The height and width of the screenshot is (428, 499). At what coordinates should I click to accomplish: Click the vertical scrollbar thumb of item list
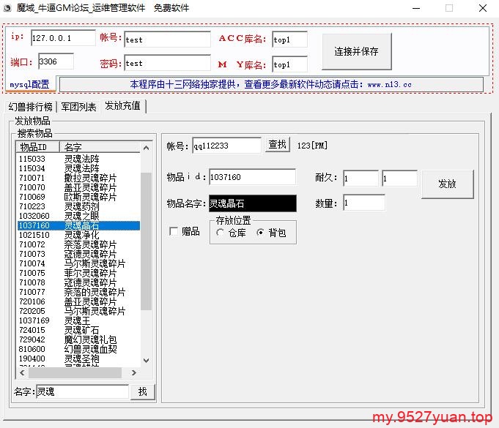(x=146, y=241)
